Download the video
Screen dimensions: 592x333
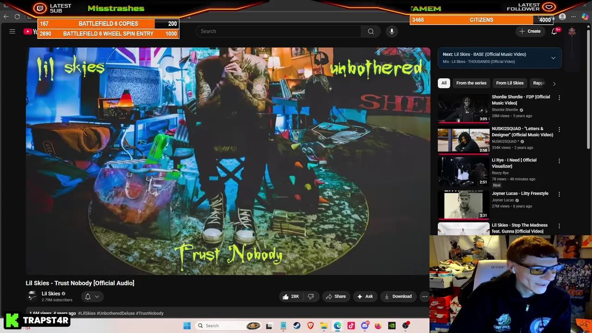[398, 296]
